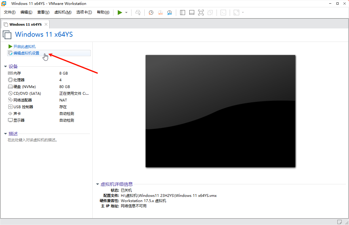Click the 网络信息不可用 IP address text
Viewport: 349px width, 225px height.
coord(134,206)
